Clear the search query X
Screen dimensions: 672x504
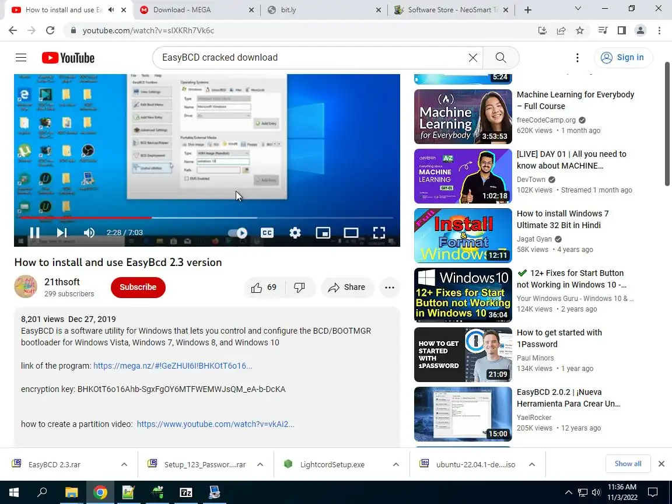[x=473, y=57]
